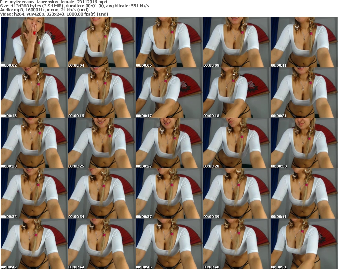The height and width of the screenshot is (269, 339).
Task: Open the frame at 00:00:21
Action: pos(304,93)
